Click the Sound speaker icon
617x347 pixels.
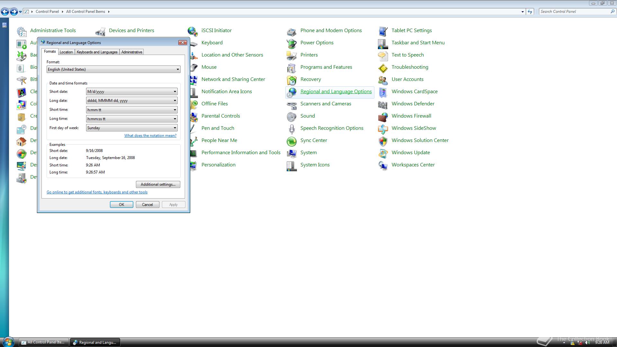tap(292, 117)
